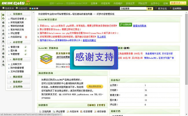Open 等审核的档案 in the sidebar

17,26
